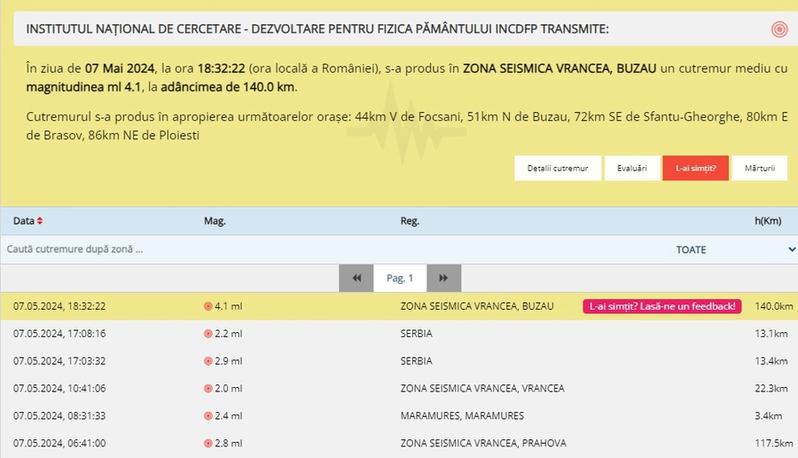This screenshot has height=458, width=798.
Task: Open the TOATE region filter dropdown
Action: point(734,249)
